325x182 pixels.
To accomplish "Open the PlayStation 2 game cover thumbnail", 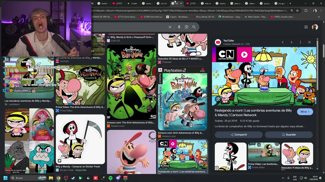I will (183, 99).
